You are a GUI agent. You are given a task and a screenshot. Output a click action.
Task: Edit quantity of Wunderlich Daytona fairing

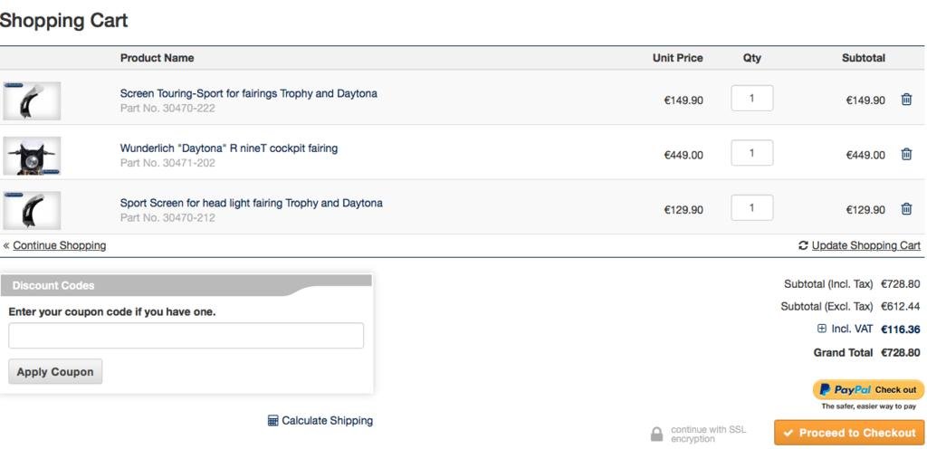click(x=751, y=153)
